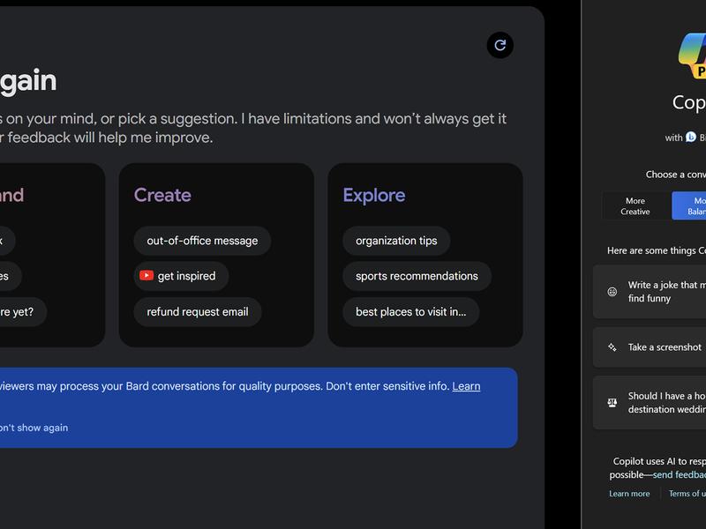The height and width of the screenshot is (529, 706).
Task: Open the Terms of use link in Copilot
Action: click(687, 494)
